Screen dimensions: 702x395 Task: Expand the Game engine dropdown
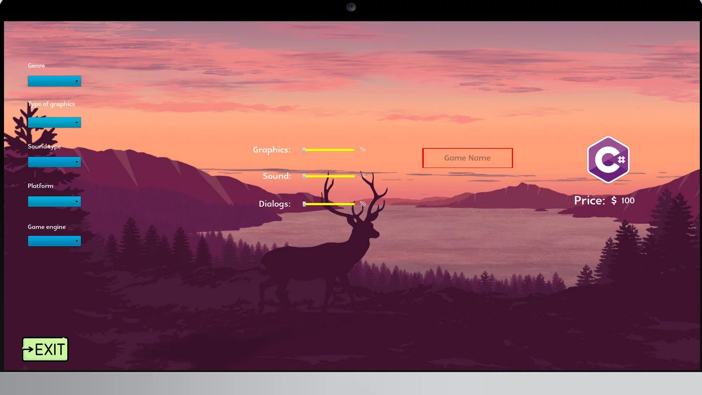(x=54, y=241)
